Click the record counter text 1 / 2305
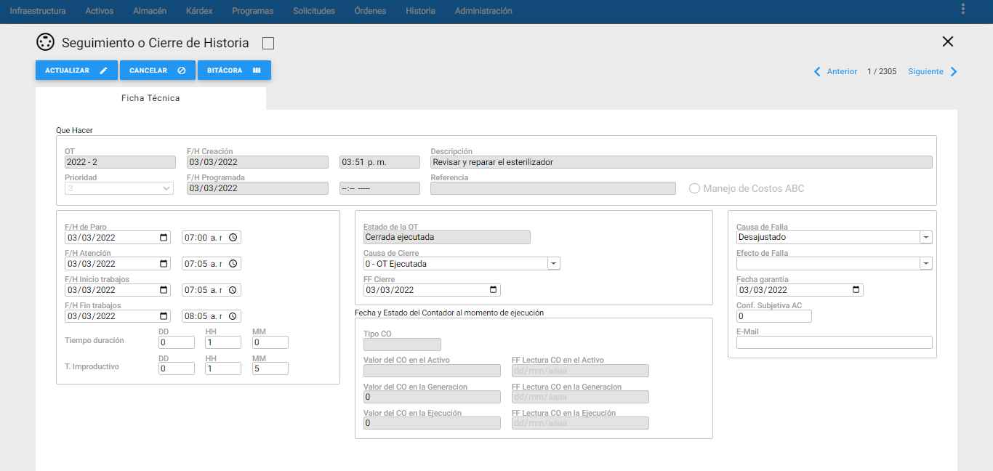 coord(882,71)
